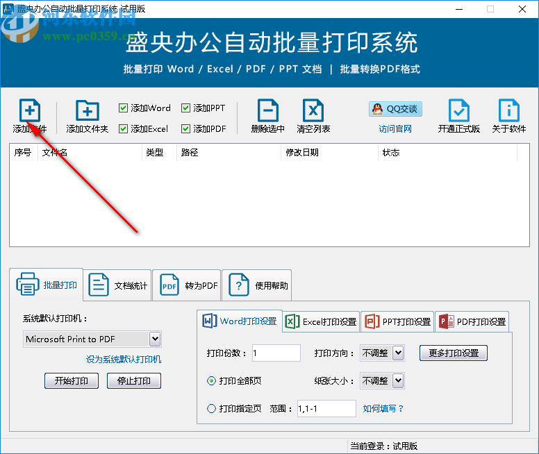Open the 访问官网 website link
539x454 pixels.
coord(395,129)
